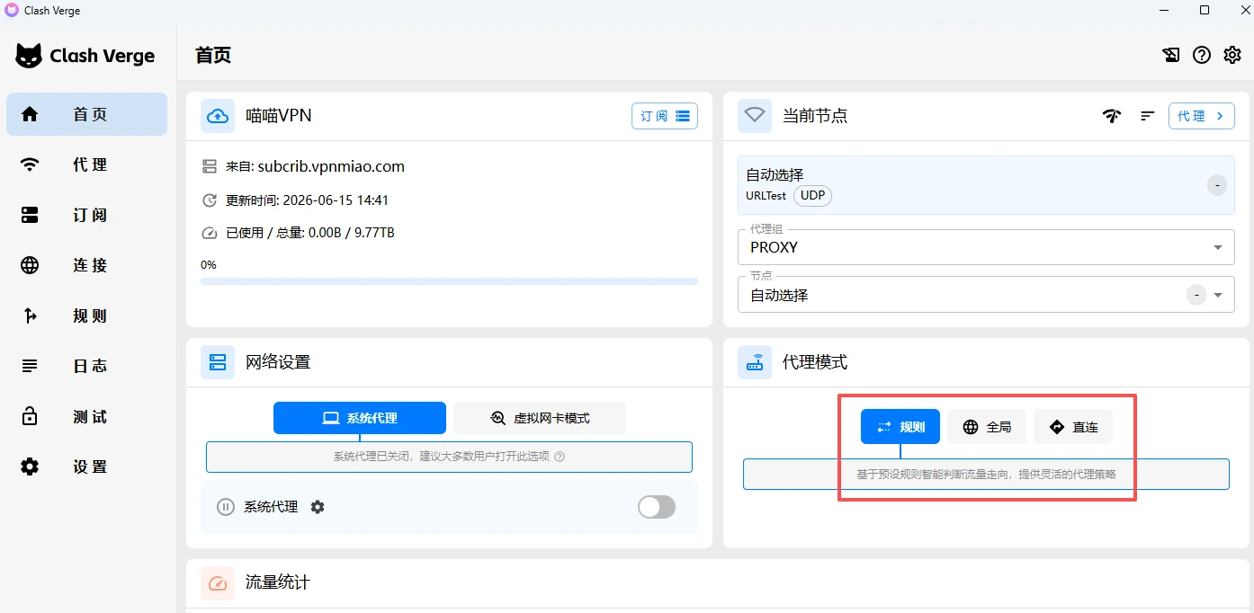Click the 喵喵VPN profile title

pyautogui.click(x=279, y=116)
